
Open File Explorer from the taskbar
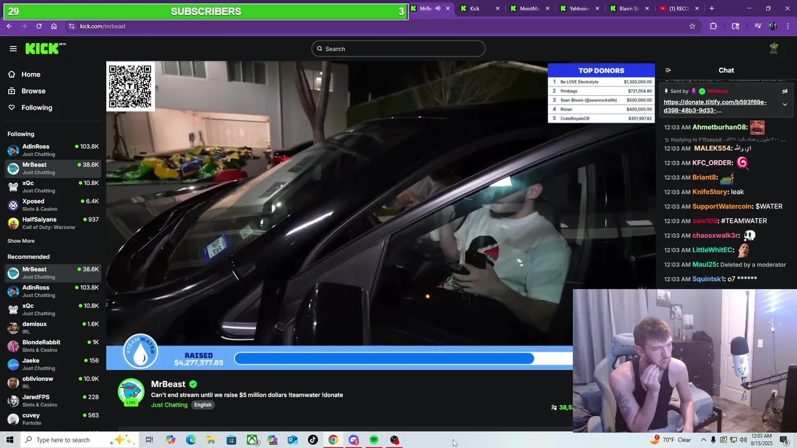pos(211,440)
